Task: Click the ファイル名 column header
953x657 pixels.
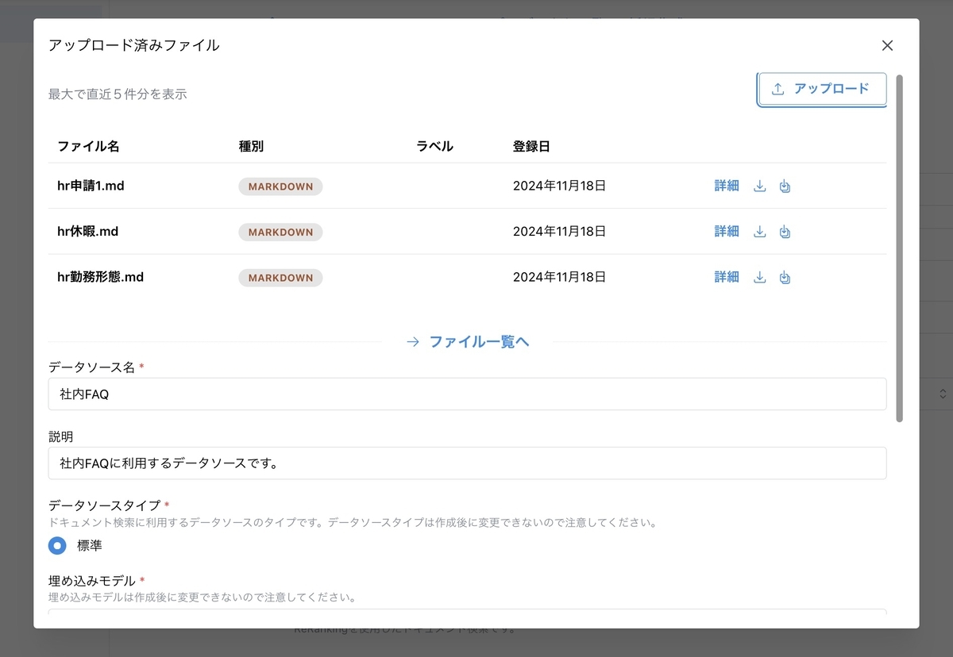Action: pyautogui.click(x=88, y=146)
